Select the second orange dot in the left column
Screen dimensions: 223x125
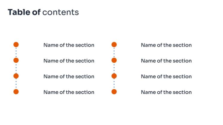(16, 60)
